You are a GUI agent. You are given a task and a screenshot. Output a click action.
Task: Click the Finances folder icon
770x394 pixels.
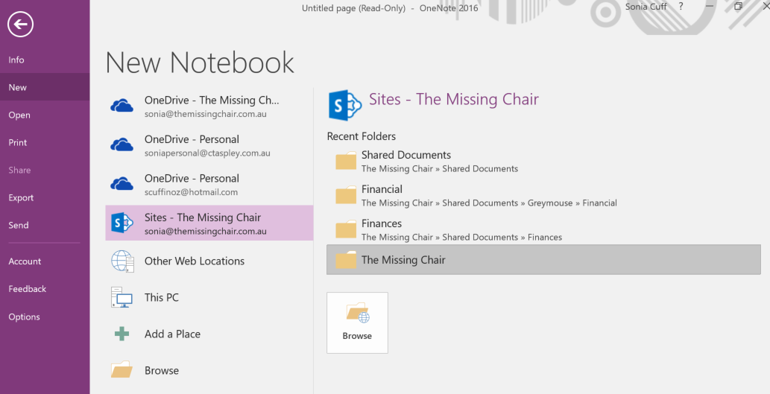[x=346, y=229]
